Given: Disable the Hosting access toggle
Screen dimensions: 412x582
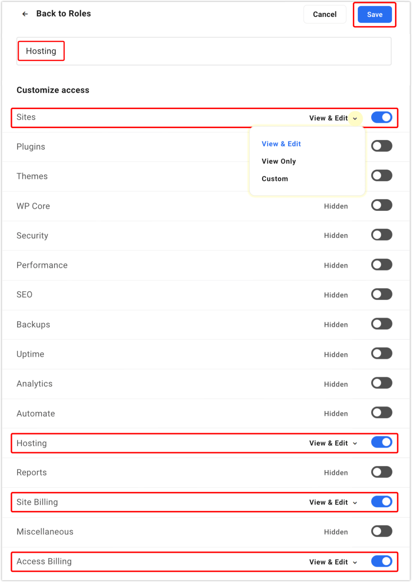Looking at the screenshot, I should click(x=381, y=442).
